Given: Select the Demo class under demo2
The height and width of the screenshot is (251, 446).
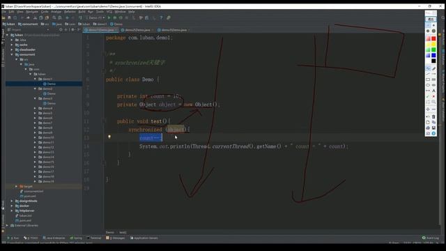Looking at the screenshot, I should click(x=49, y=93).
